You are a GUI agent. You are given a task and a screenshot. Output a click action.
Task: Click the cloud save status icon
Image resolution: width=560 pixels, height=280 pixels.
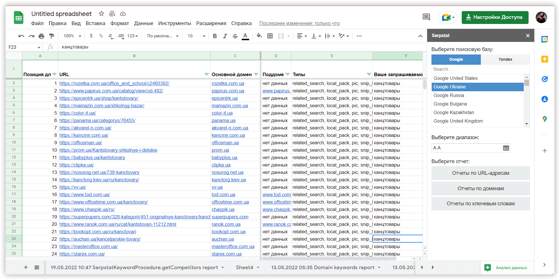[x=123, y=14]
